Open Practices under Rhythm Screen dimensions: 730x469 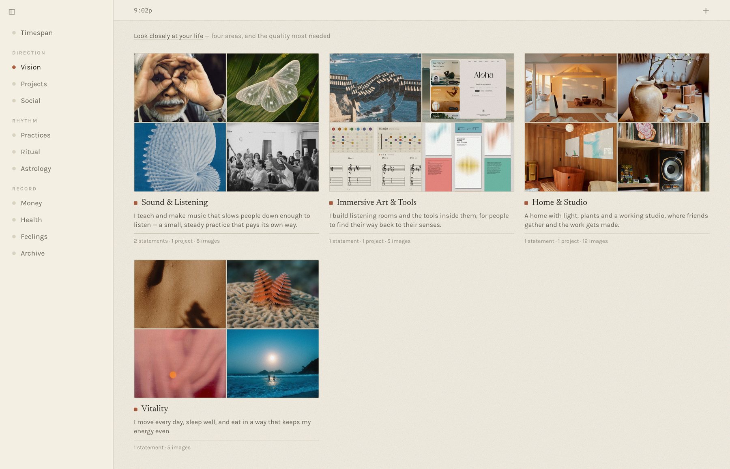click(36, 135)
